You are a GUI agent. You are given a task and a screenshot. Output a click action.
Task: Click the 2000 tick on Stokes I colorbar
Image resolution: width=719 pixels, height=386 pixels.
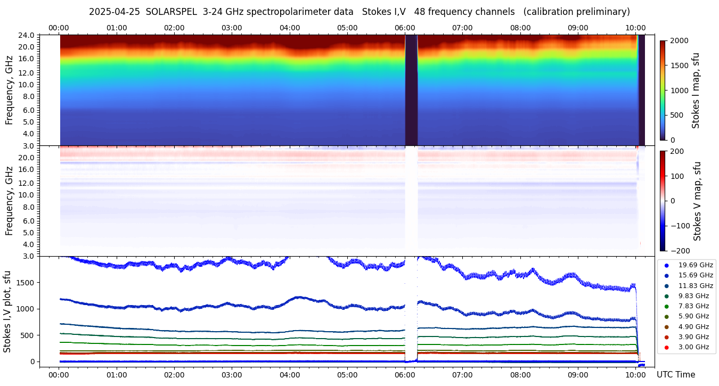(x=679, y=40)
